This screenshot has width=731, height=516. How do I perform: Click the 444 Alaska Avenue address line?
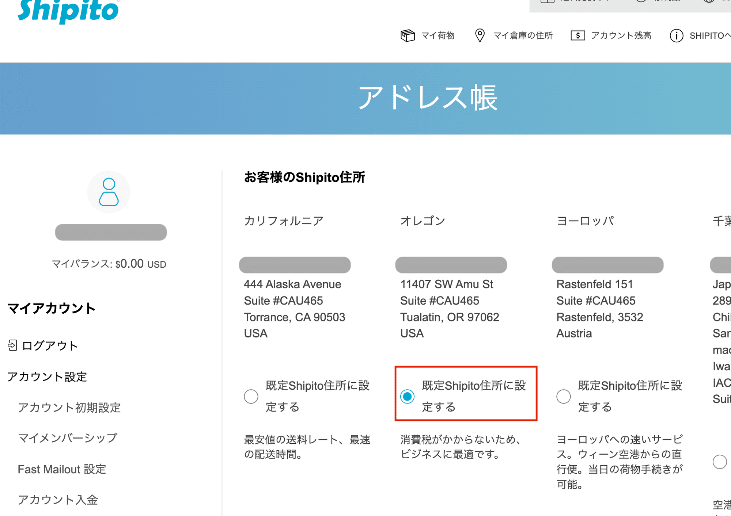(x=292, y=284)
